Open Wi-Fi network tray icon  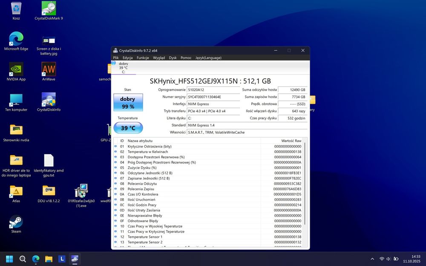point(382,259)
